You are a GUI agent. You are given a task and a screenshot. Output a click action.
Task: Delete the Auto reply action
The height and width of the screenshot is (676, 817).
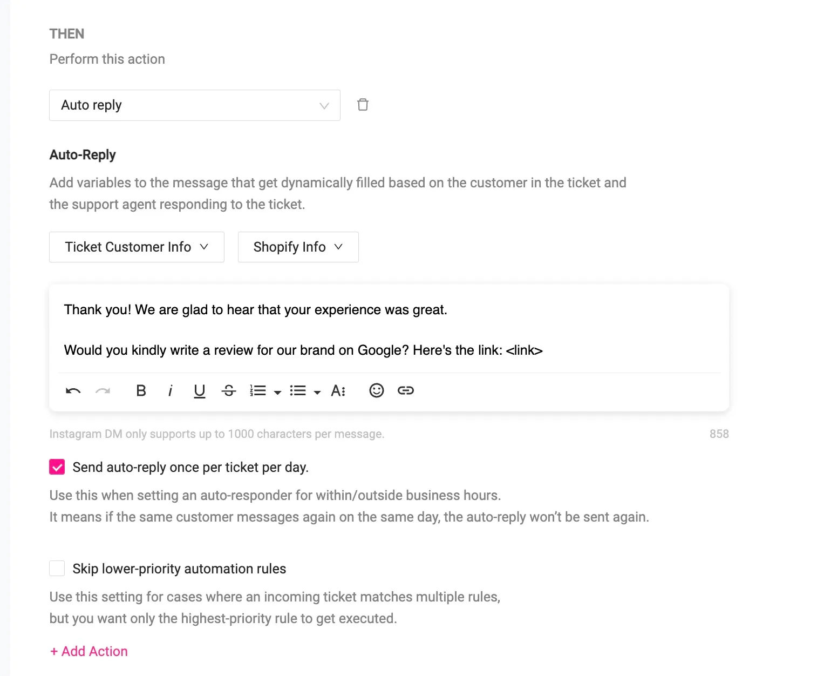pyautogui.click(x=363, y=105)
